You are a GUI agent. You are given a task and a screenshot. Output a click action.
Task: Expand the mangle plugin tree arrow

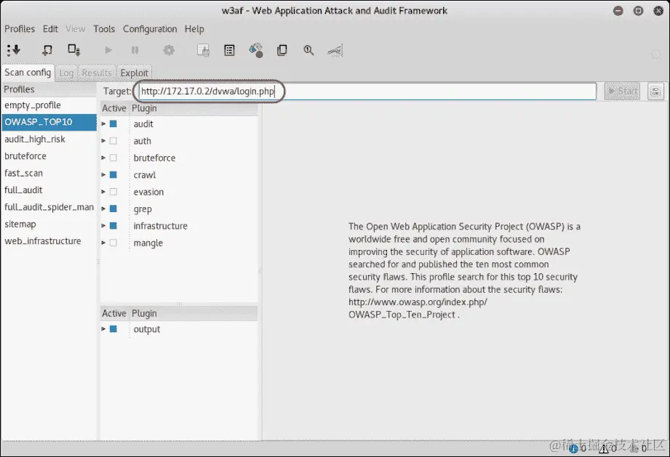pos(103,243)
